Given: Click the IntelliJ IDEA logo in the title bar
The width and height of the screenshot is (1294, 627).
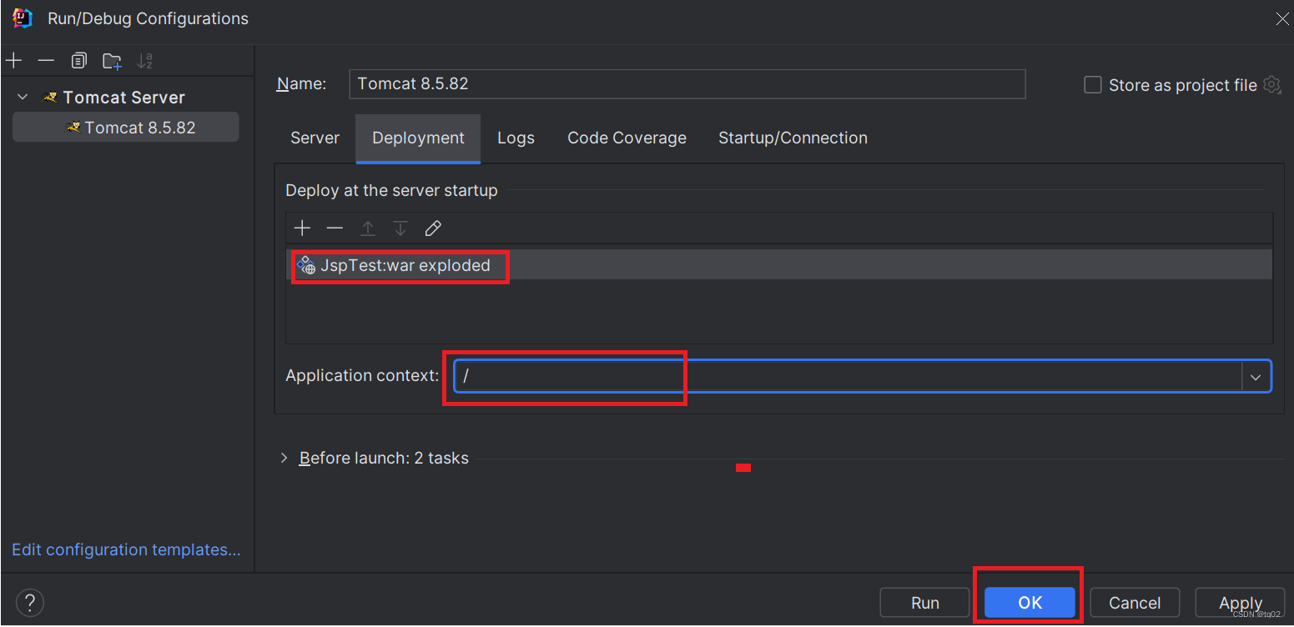Looking at the screenshot, I should pyautogui.click(x=23, y=18).
